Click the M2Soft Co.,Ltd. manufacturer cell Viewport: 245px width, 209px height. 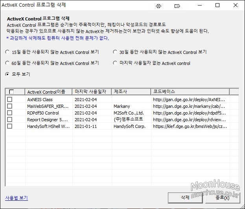point(132,113)
